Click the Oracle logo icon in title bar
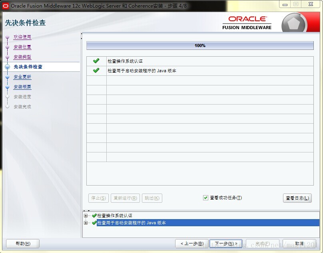323x253 pixels. (5, 6)
